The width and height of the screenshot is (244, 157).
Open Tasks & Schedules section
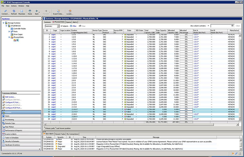pyautogui.click(x=21, y=138)
